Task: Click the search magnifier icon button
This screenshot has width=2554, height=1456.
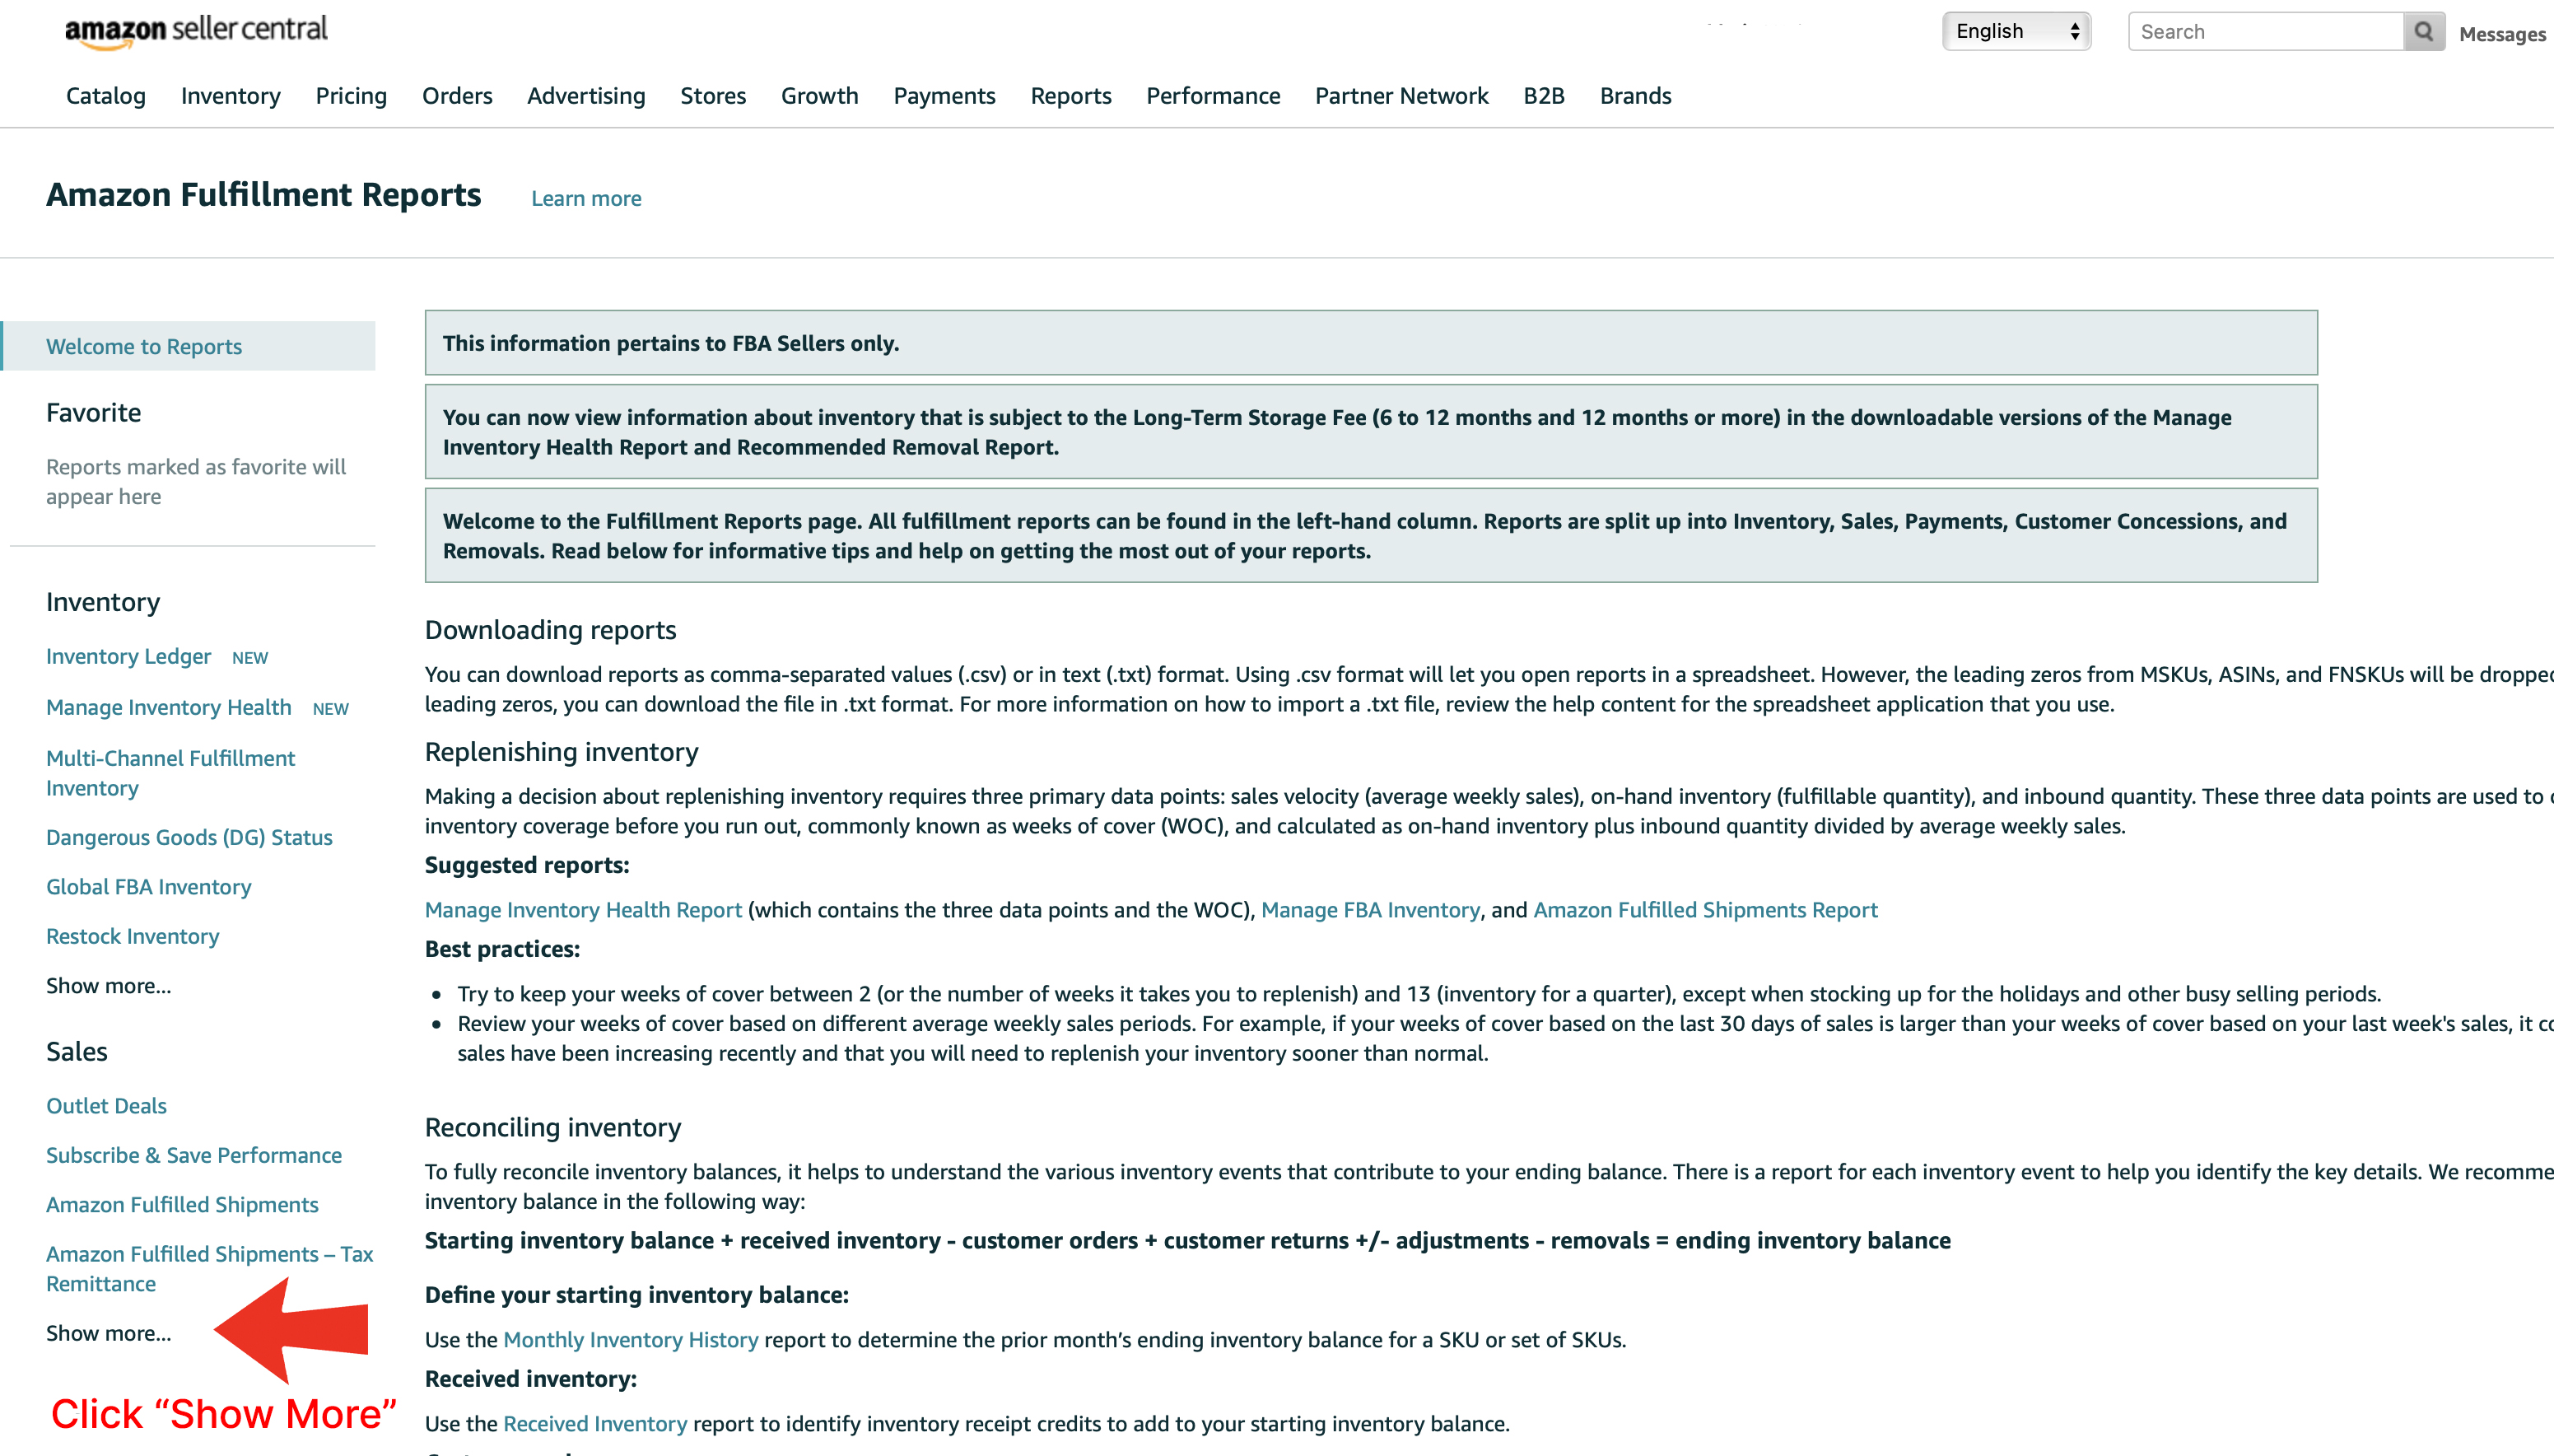Action: tap(2423, 32)
